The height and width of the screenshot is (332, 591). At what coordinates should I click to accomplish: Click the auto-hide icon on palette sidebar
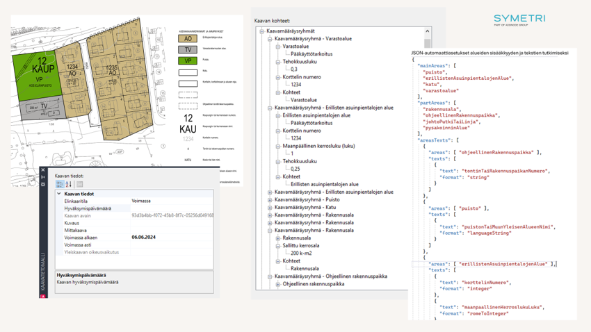click(x=43, y=177)
